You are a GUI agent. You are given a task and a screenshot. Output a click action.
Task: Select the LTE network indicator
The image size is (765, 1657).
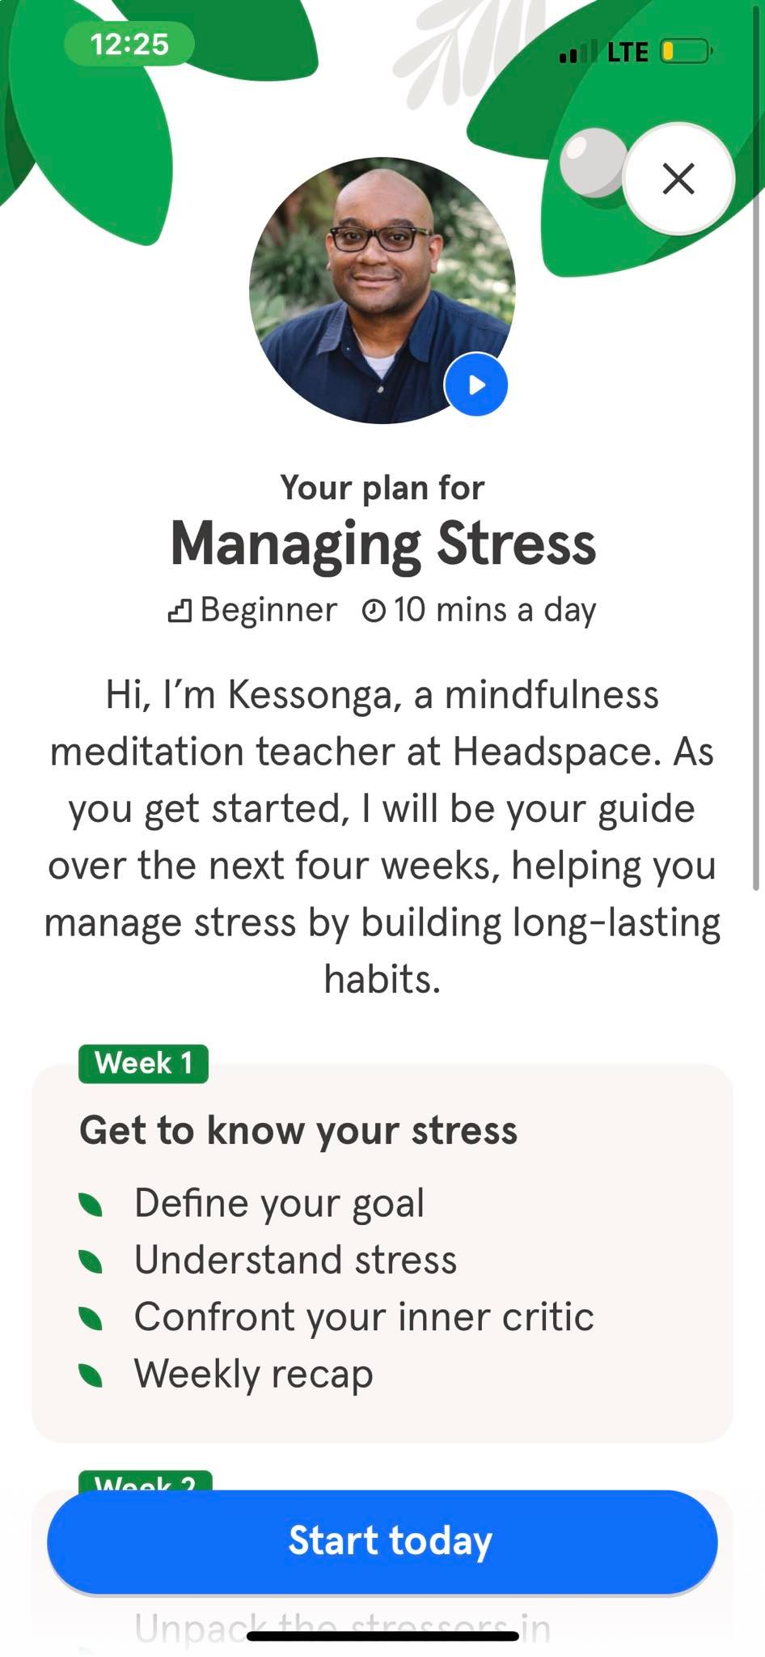pos(628,51)
